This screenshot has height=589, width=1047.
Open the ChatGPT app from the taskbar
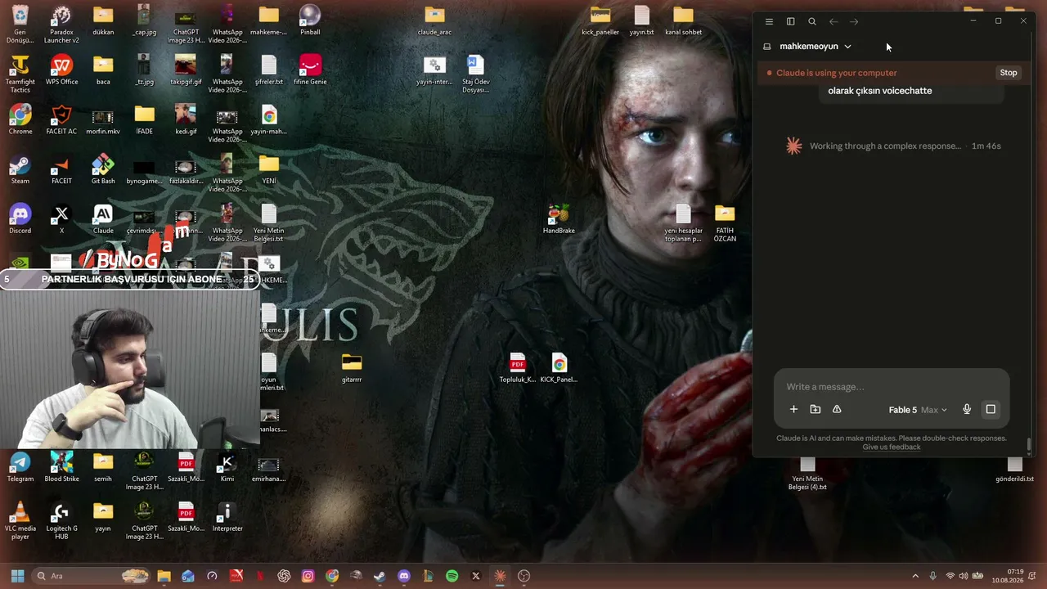click(284, 576)
